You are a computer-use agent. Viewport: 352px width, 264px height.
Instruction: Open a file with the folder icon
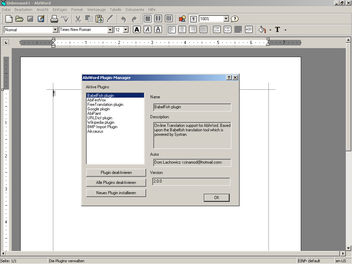(x=19, y=19)
